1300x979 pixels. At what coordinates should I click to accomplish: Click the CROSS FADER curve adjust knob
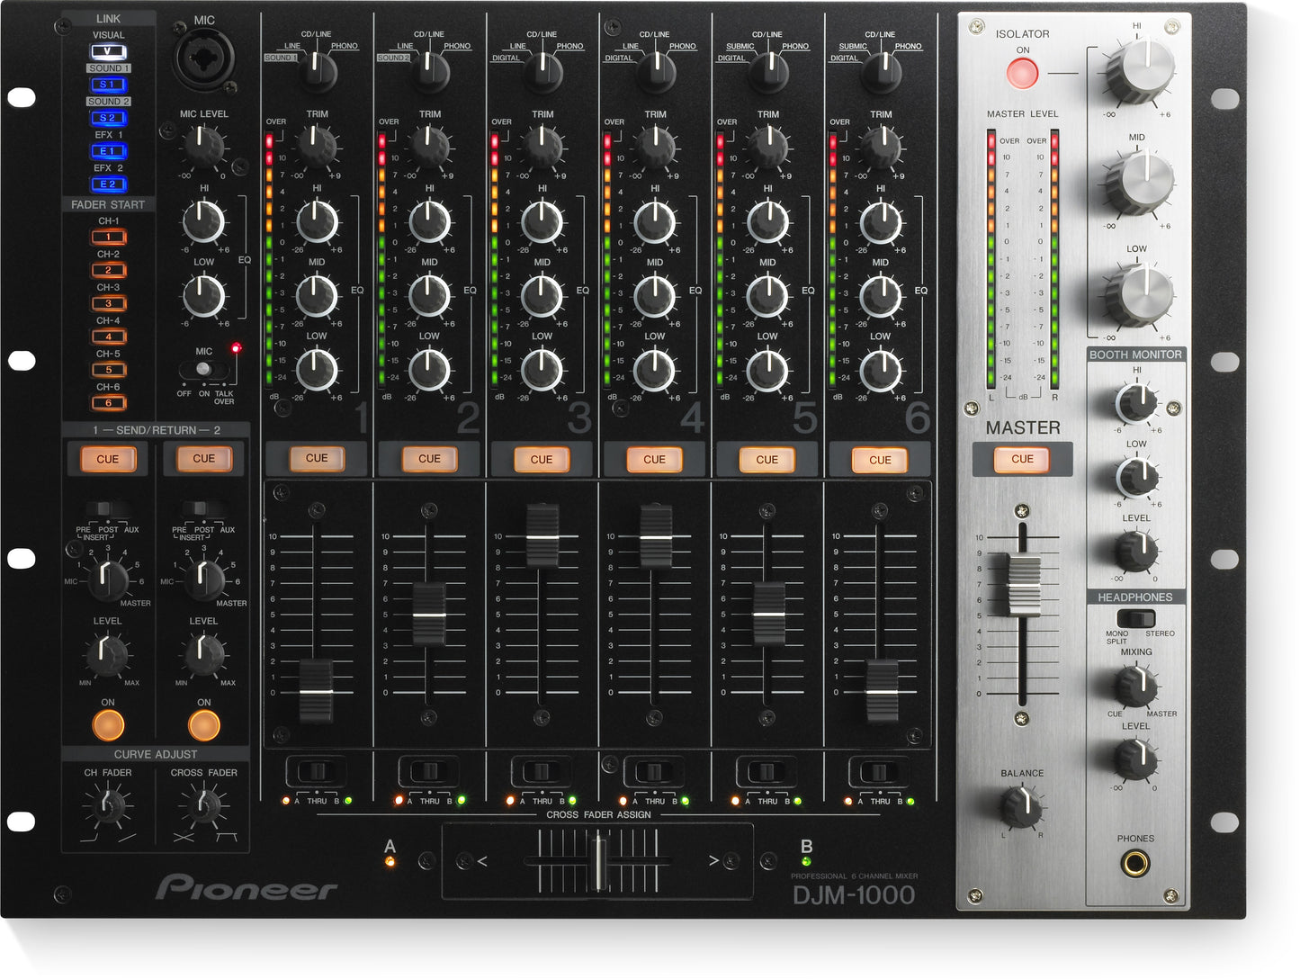coord(203,806)
